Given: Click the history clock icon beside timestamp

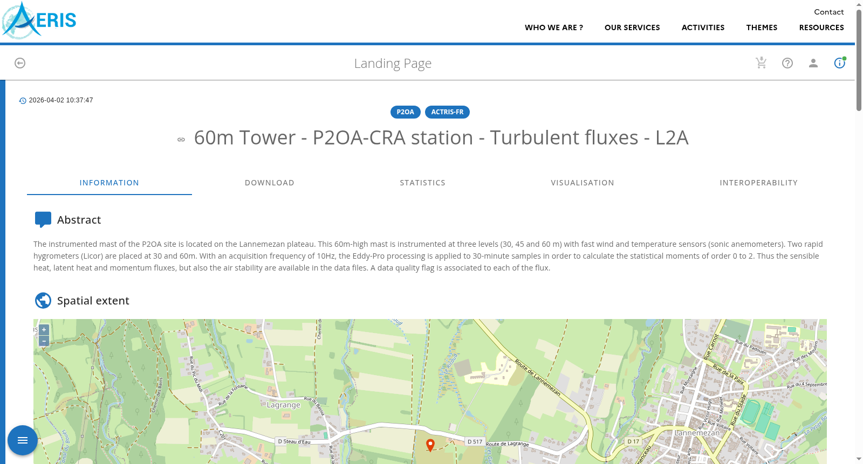Looking at the screenshot, I should coord(23,101).
